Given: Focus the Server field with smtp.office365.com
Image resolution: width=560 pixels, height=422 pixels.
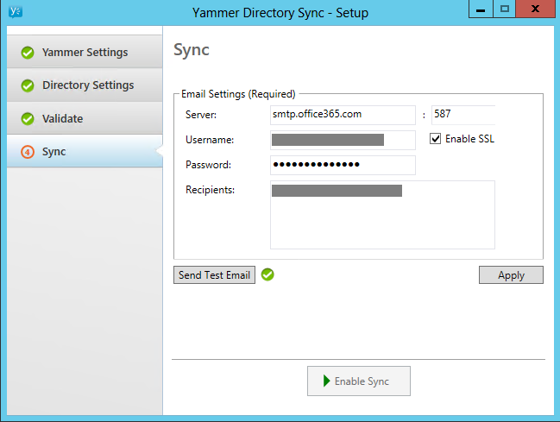Looking at the screenshot, I should pyautogui.click(x=343, y=115).
